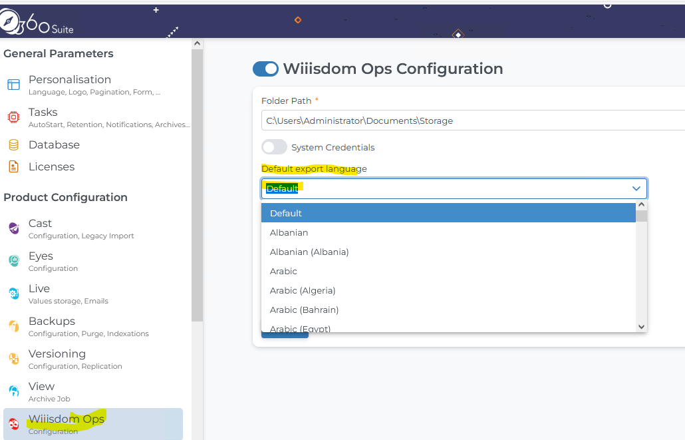685x440 pixels.
Task: Click the Eyes product icon
Action: point(13,261)
